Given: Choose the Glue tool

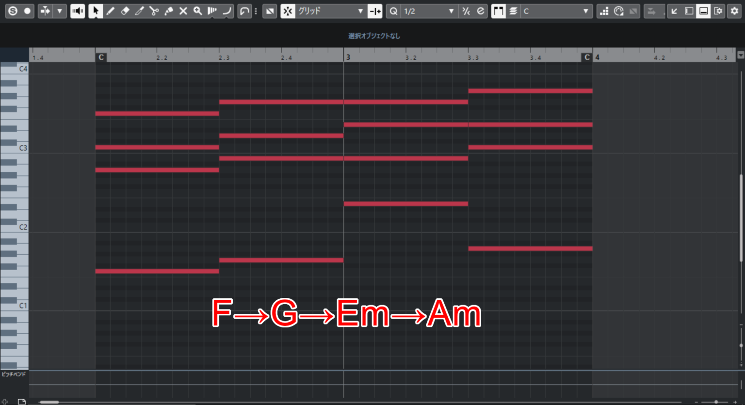Looking at the screenshot, I should pyautogui.click(x=169, y=11).
